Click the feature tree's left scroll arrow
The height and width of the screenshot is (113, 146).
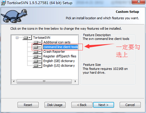[14, 81]
